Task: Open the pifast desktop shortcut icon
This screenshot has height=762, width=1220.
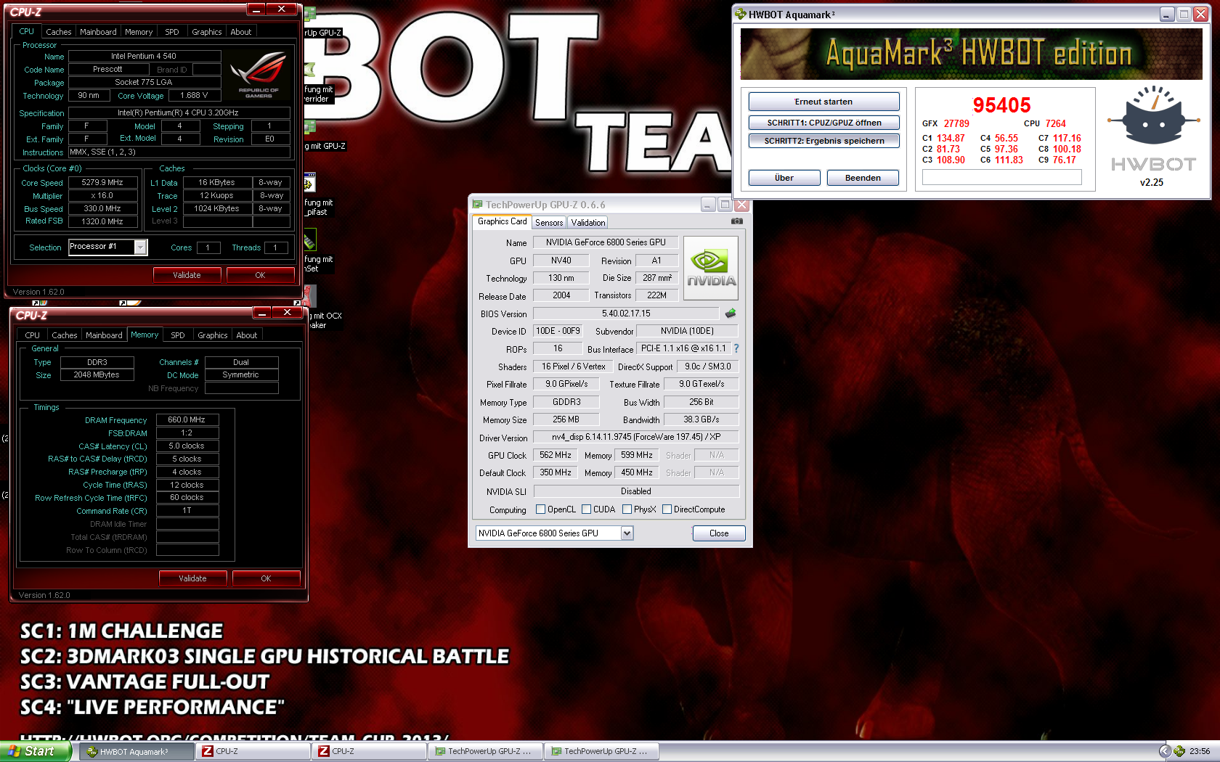Action: pos(310,183)
